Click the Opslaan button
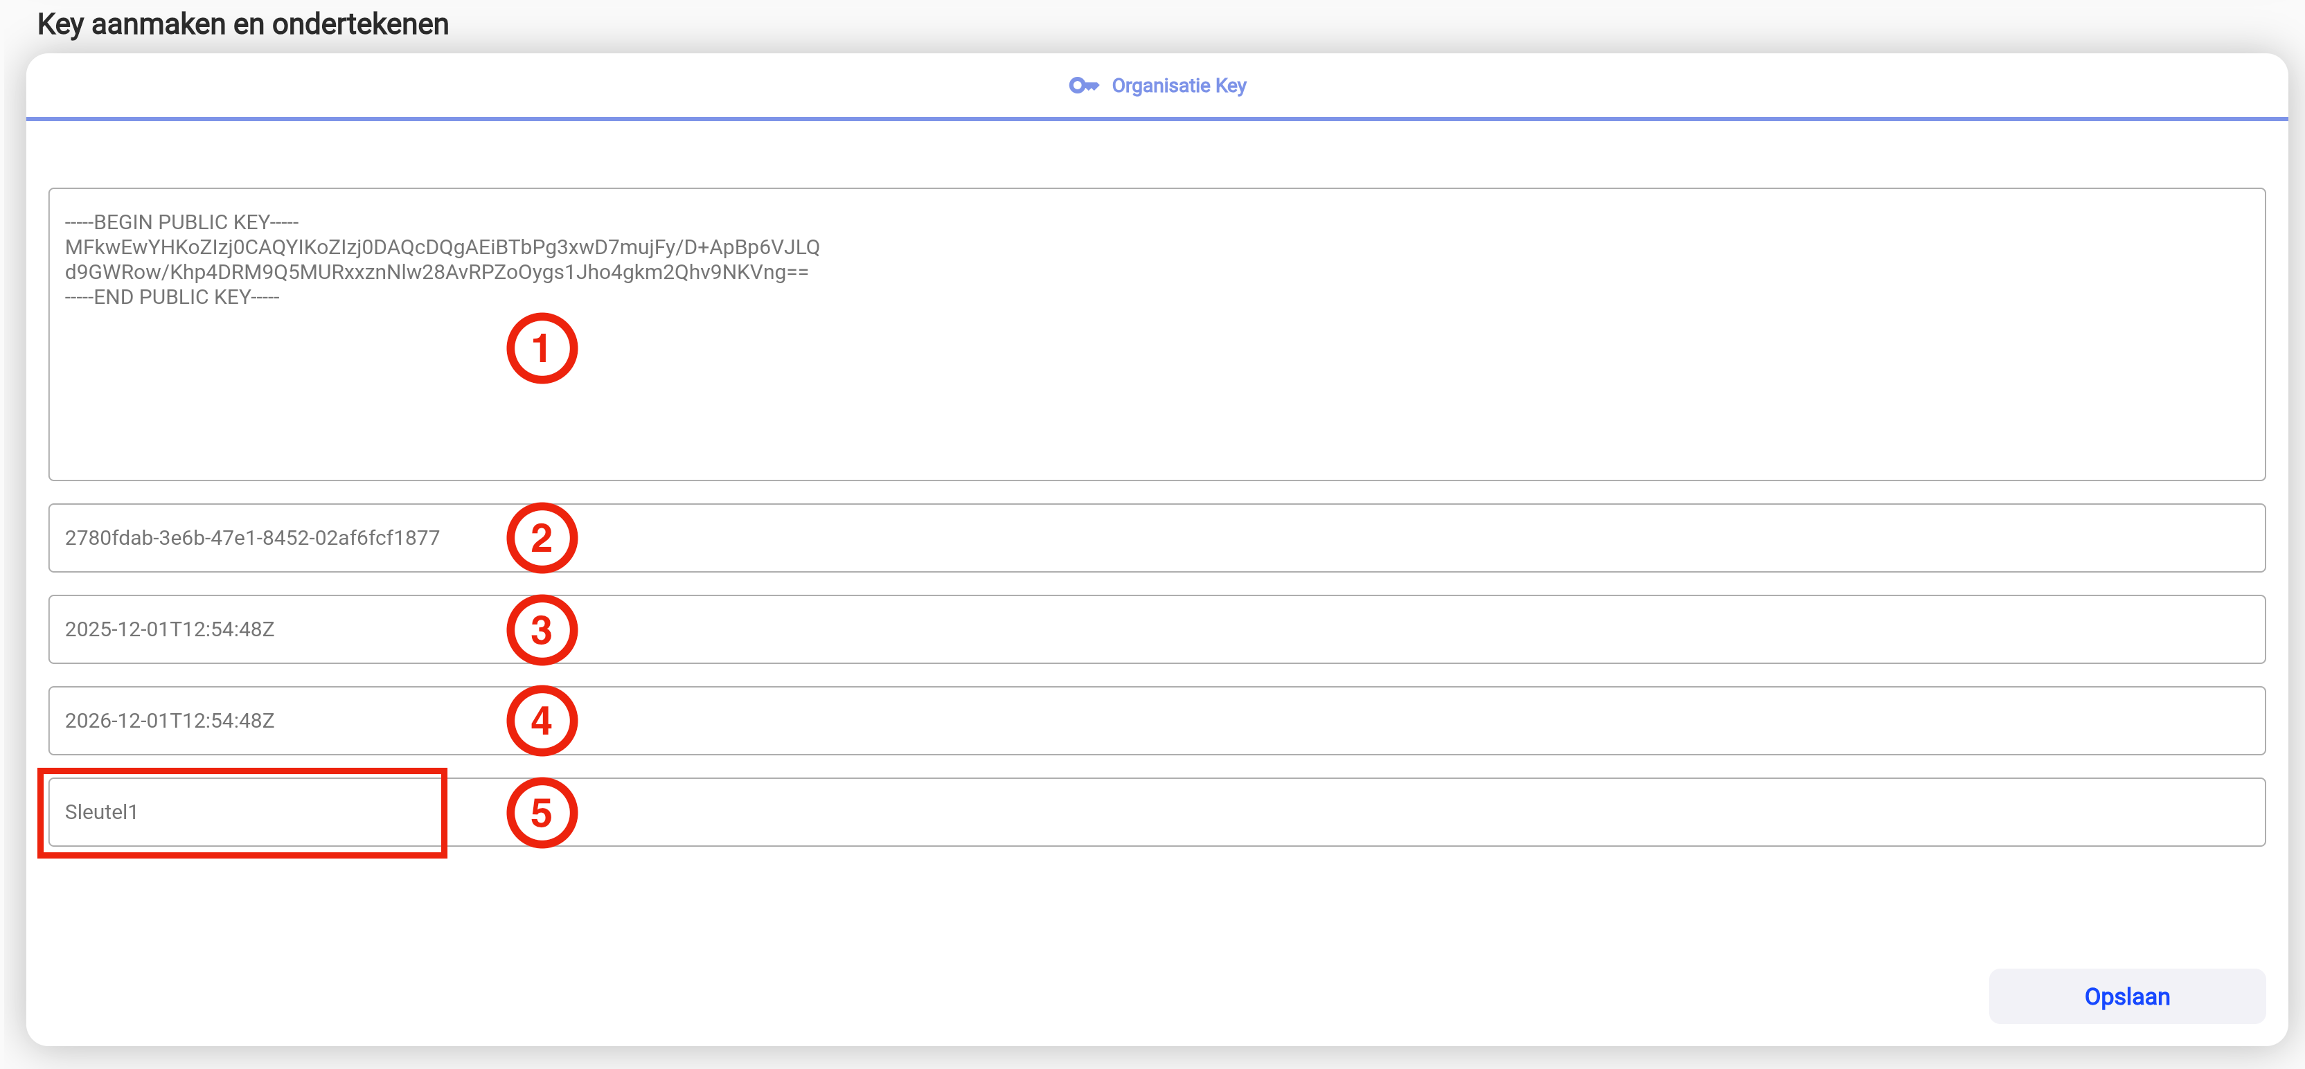Viewport: 2305px width, 1069px height. tap(2126, 996)
